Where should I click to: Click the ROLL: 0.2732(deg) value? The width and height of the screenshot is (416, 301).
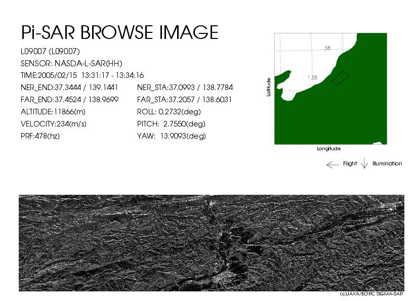pyautogui.click(x=169, y=112)
